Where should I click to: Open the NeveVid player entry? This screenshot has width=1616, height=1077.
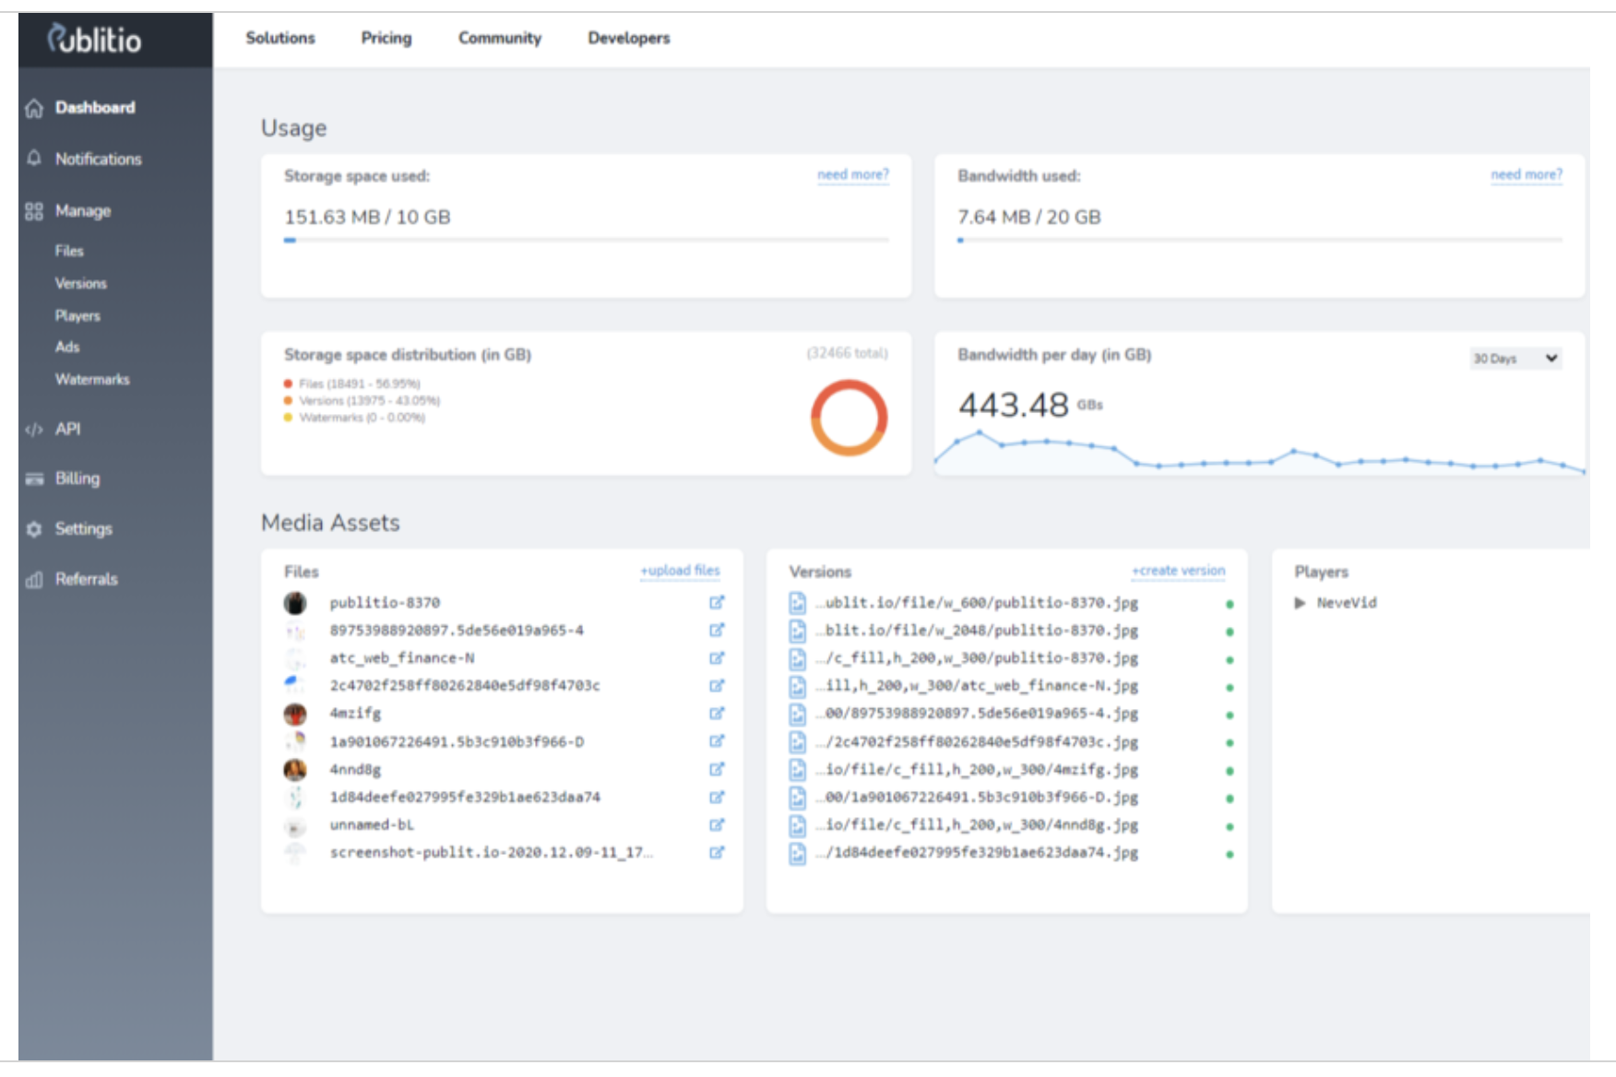point(1347,603)
